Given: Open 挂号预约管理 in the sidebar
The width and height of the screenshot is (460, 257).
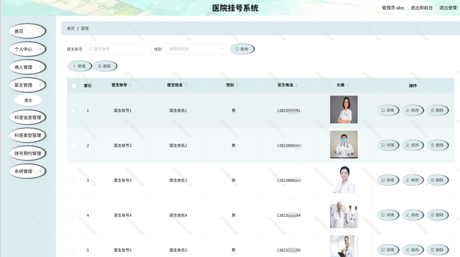Looking at the screenshot, I should click(x=28, y=153).
